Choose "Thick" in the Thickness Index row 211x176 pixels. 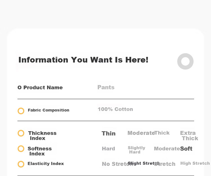162,133
